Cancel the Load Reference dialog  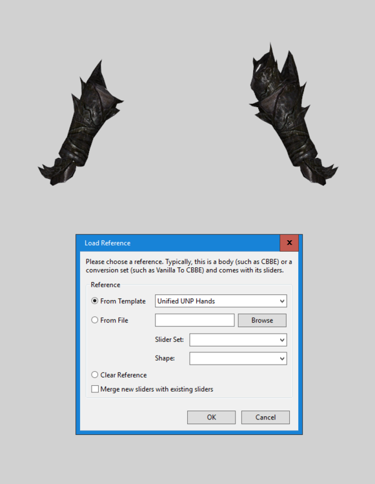(265, 418)
